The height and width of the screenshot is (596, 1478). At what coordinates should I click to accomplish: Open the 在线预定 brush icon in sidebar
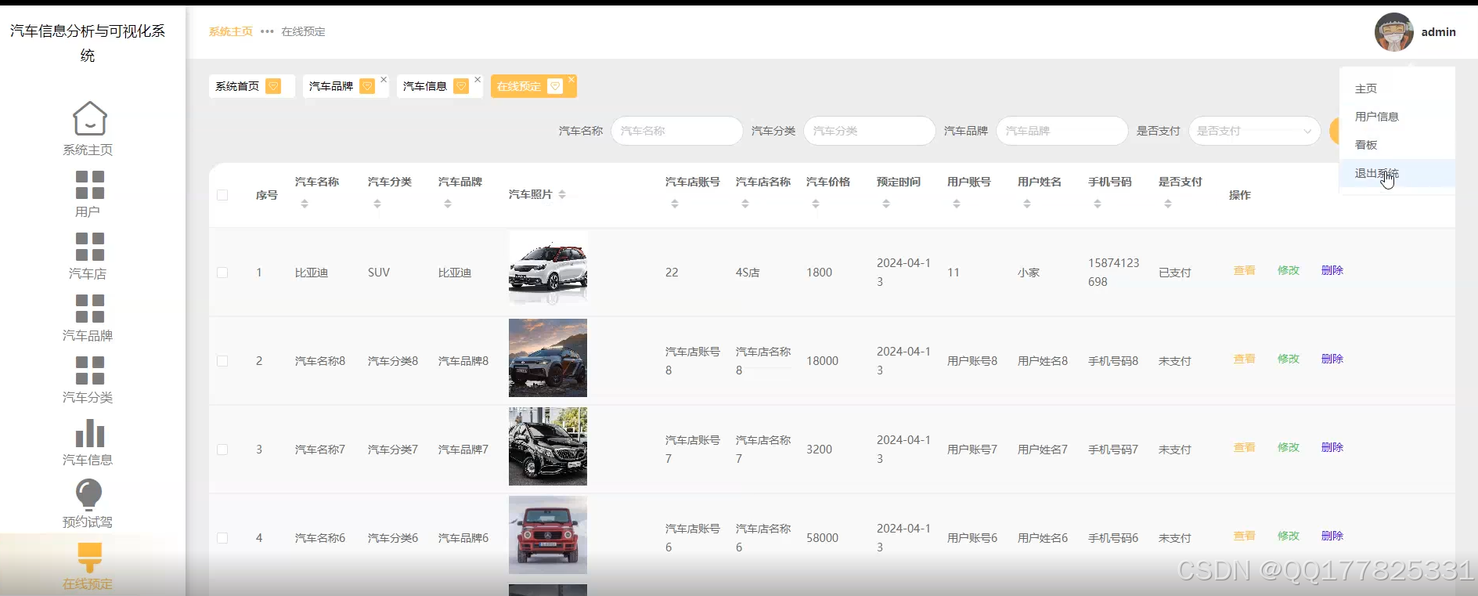(89, 557)
